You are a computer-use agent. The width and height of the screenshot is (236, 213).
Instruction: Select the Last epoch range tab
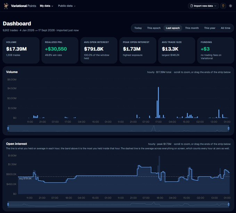coord(173,28)
